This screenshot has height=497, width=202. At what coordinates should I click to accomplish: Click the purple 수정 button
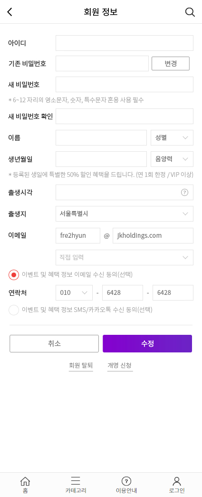[147, 343]
